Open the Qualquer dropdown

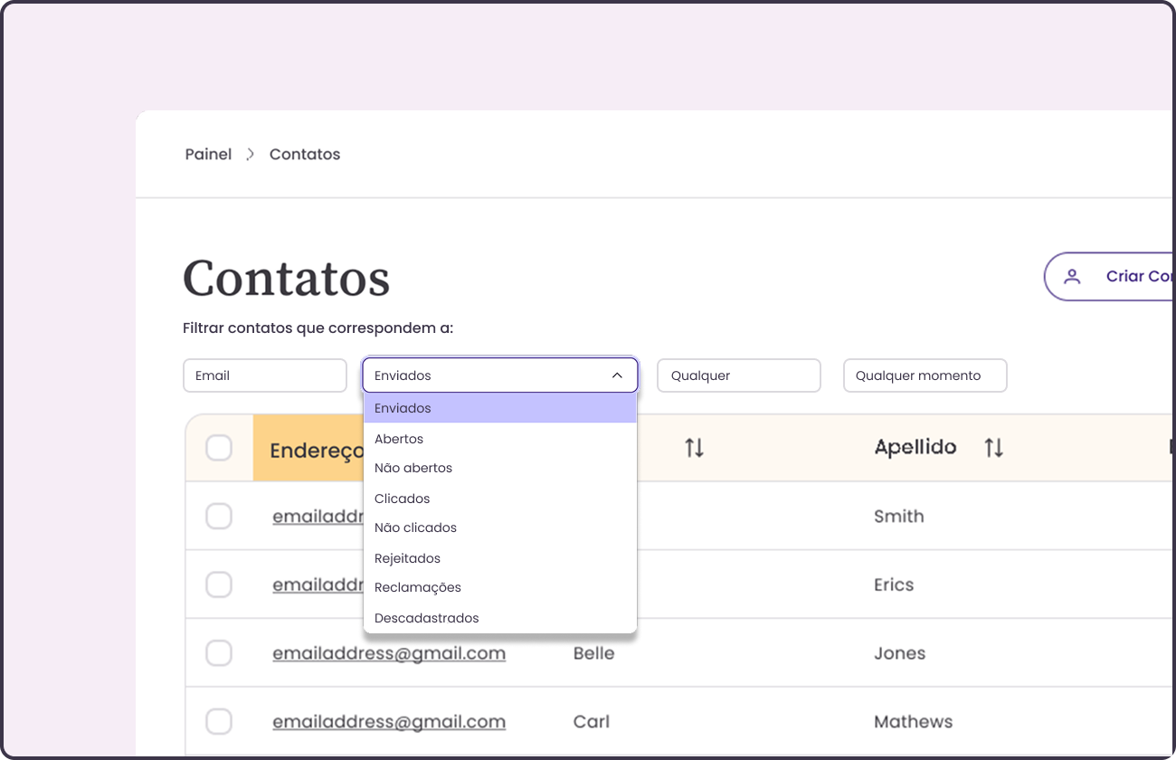(x=738, y=375)
